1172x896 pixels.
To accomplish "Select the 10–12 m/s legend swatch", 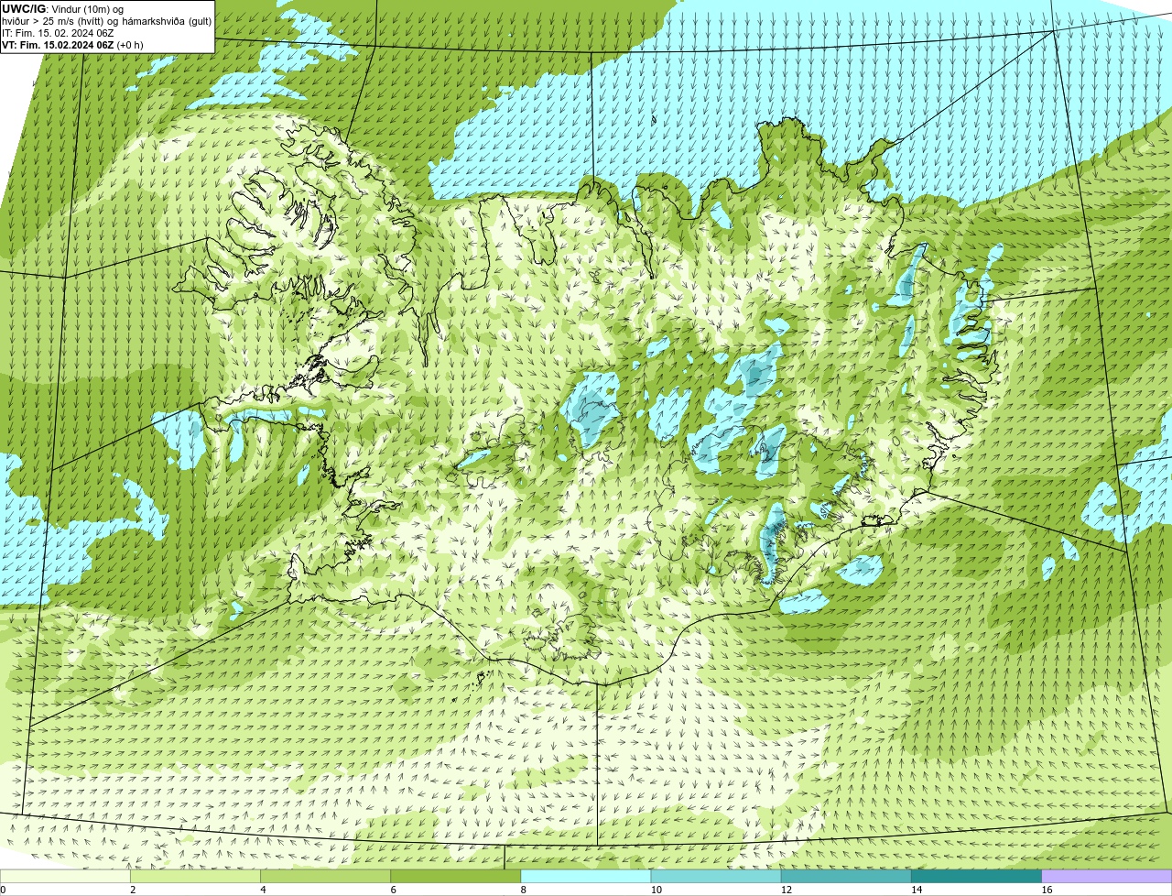I will click(x=716, y=877).
